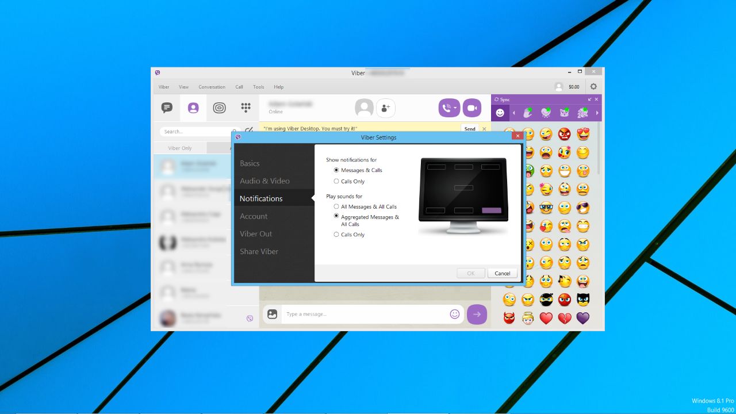Viewport: 736px width, 414px height.
Task: Show previous sticker packs with left arrow
Action: point(514,113)
